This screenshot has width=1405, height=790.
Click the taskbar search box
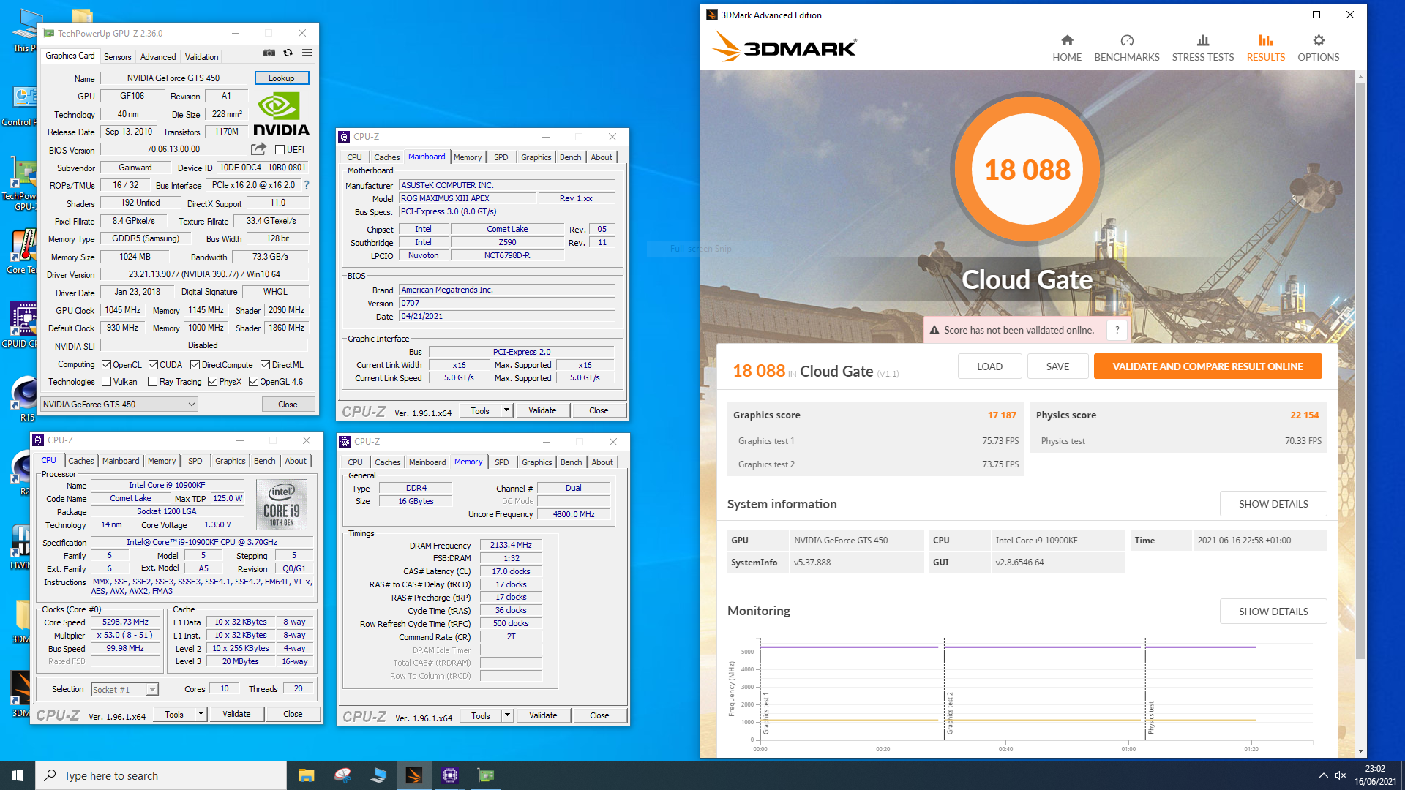point(161,775)
